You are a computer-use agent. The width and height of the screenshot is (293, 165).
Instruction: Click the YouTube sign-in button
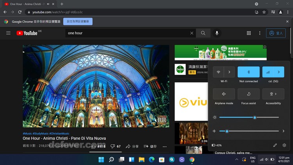(x=276, y=33)
